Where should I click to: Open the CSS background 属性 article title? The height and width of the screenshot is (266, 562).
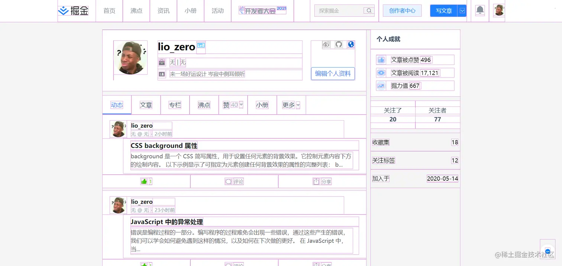(164, 145)
